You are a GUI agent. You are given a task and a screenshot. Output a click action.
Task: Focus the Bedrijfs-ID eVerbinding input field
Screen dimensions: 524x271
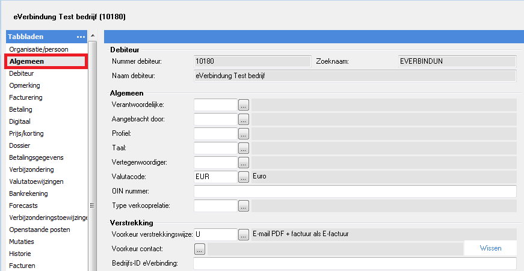pyautogui.click(x=355, y=263)
